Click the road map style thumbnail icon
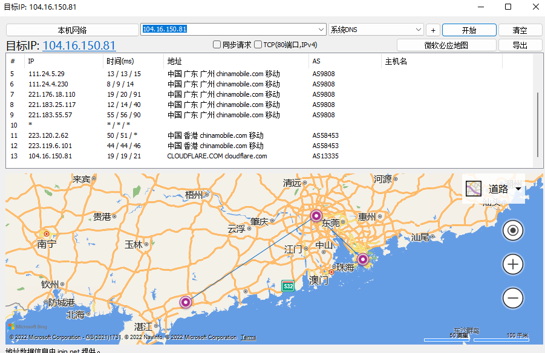 pyautogui.click(x=474, y=189)
